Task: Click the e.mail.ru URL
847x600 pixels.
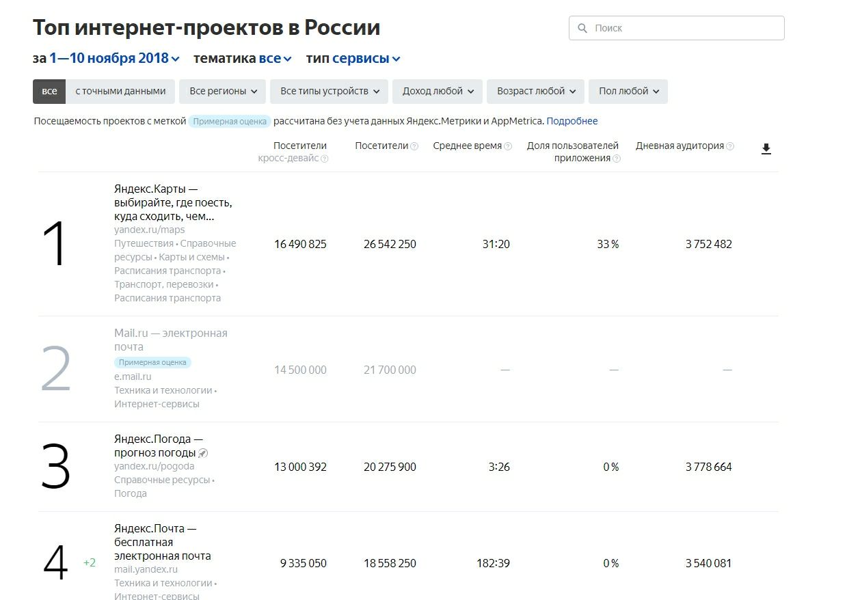Action: click(x=133, y=377)
